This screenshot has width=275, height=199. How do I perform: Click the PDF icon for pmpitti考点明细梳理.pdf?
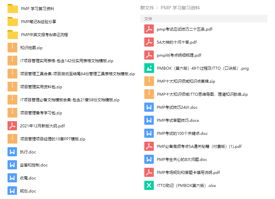(x=149, y=55)
